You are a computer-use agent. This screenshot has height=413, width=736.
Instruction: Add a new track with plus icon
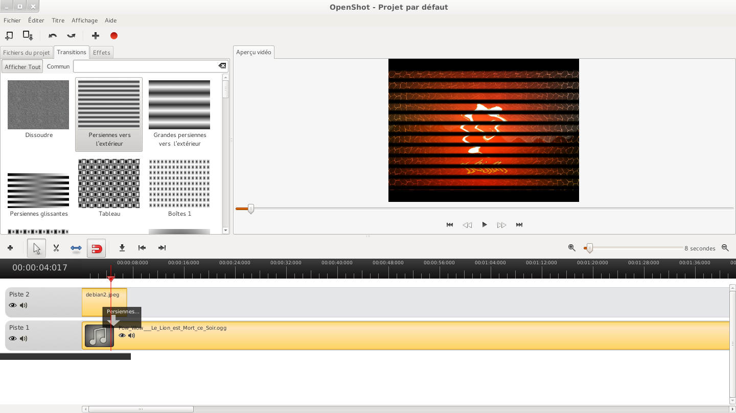pyautogui.click(x=10, y=248)
